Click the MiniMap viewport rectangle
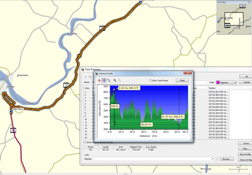Screen dimensions: 252x175 click(234, 19)
